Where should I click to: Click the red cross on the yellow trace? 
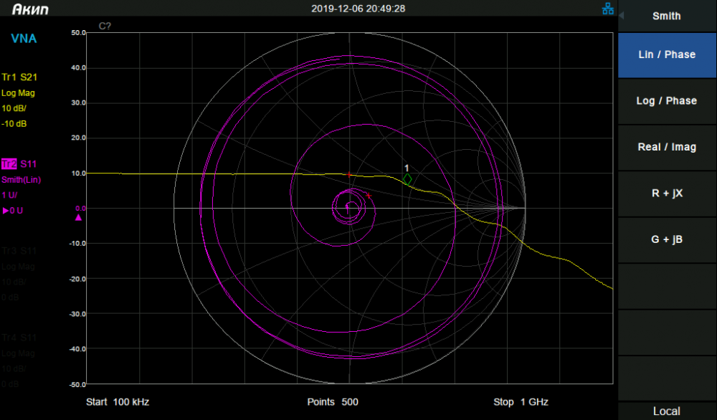[349, 175]
